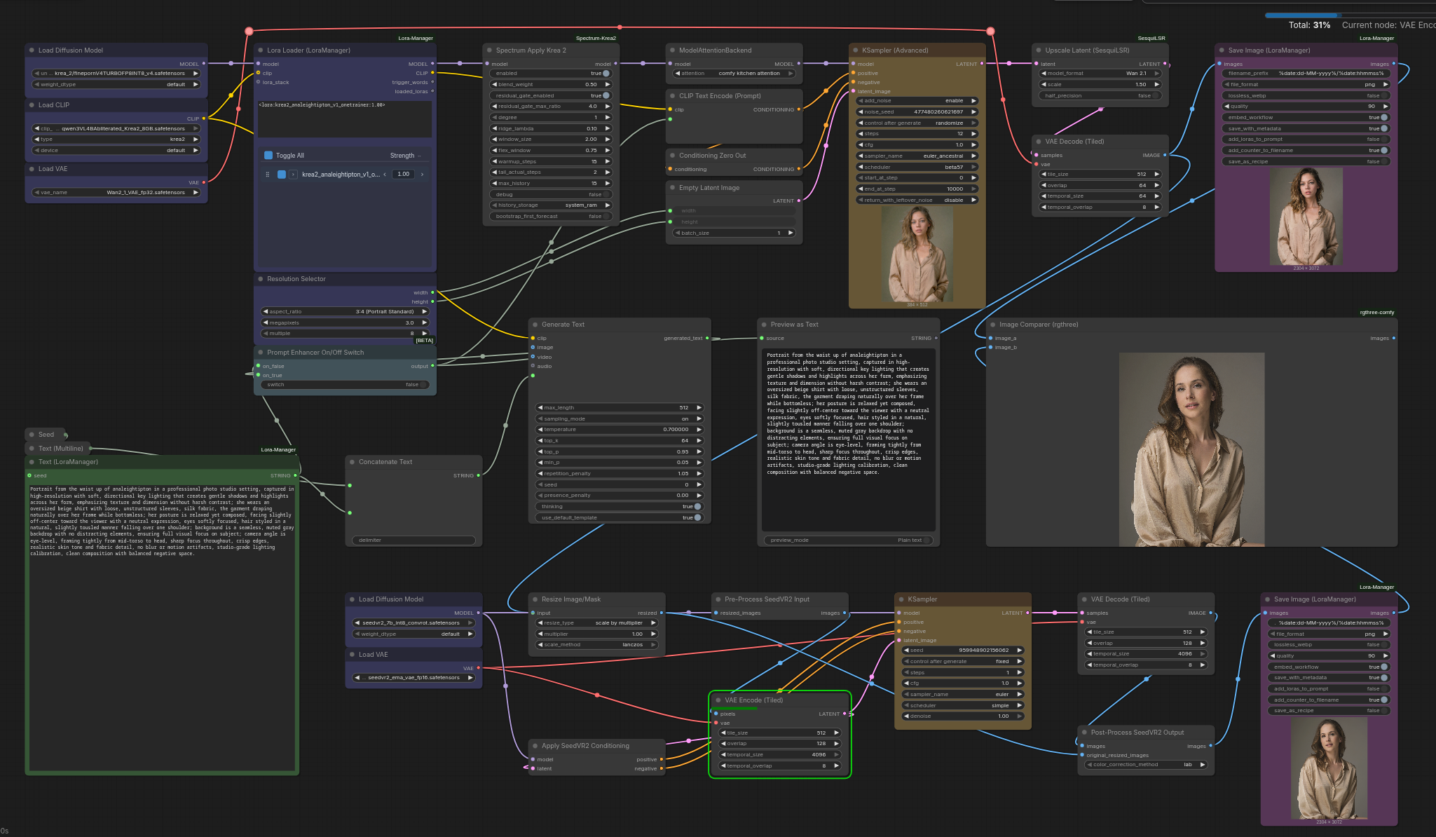Screen dimensions: 1436x837
Task: Expand the collapsed Text (Multiline) node dot
Action: click(32, 449)
